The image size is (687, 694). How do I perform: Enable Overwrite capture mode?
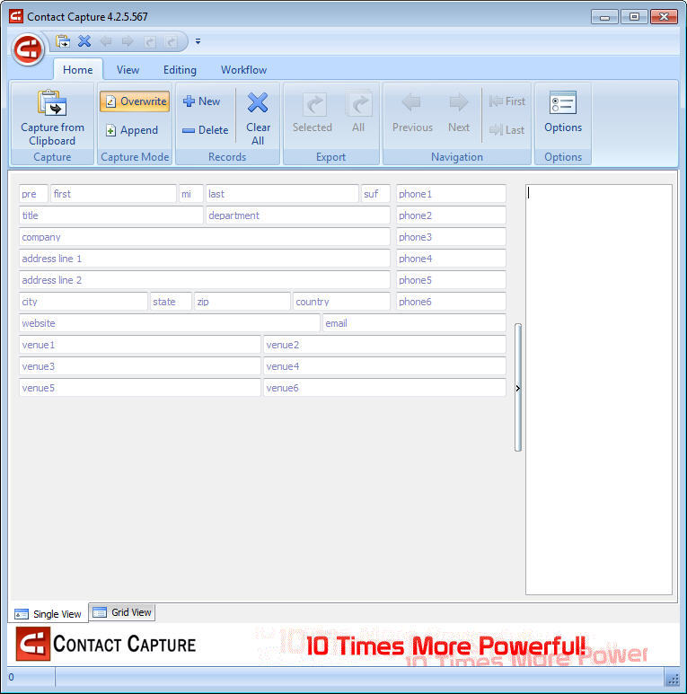135,101
